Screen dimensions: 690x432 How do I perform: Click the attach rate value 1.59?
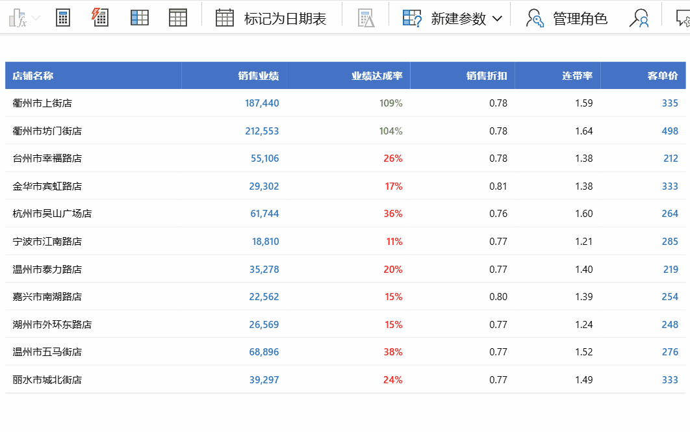[584, 103]
